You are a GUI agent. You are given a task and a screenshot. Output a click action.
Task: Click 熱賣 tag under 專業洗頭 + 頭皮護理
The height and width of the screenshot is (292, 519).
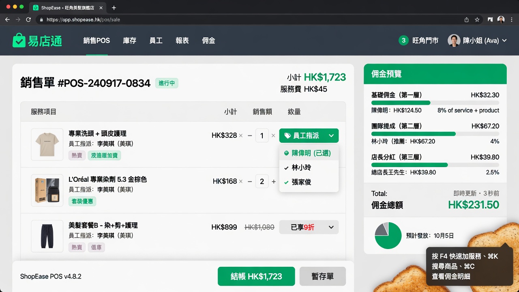[x=77, y=155]
